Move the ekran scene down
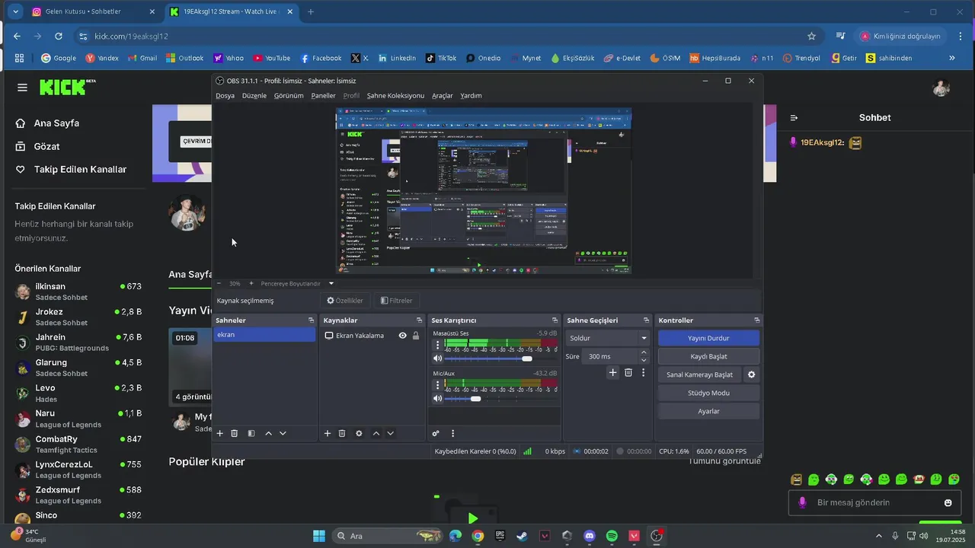975x548 pixels. click(283, 433)
